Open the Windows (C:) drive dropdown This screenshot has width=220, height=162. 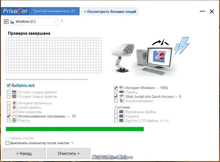click(x=56, y=22)
